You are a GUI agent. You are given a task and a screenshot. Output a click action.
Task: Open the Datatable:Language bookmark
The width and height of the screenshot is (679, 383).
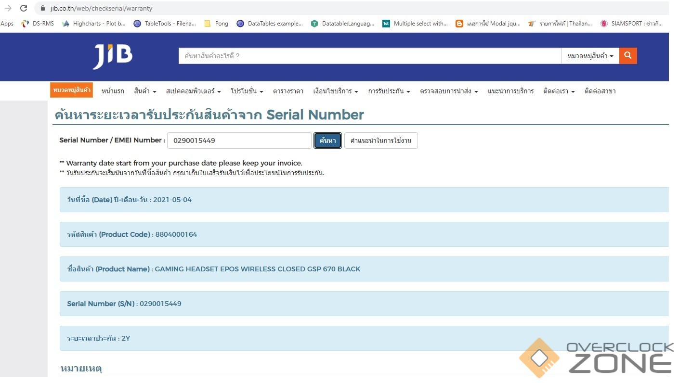pos(342,23)
